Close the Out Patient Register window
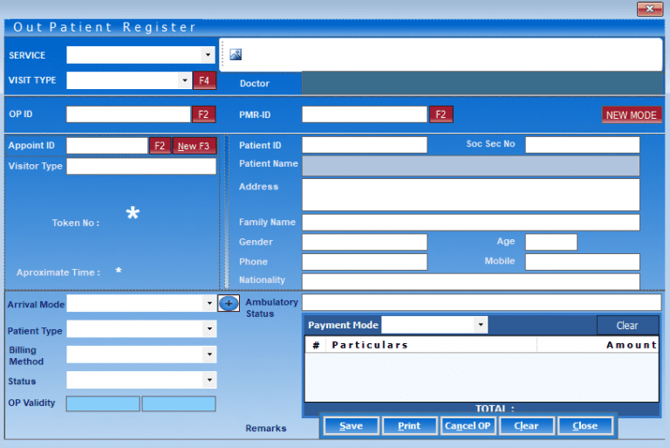 pyautogui.click(x=649, y=9)
